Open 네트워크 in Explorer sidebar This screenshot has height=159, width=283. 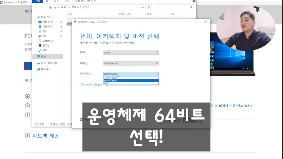coord(45,69)
